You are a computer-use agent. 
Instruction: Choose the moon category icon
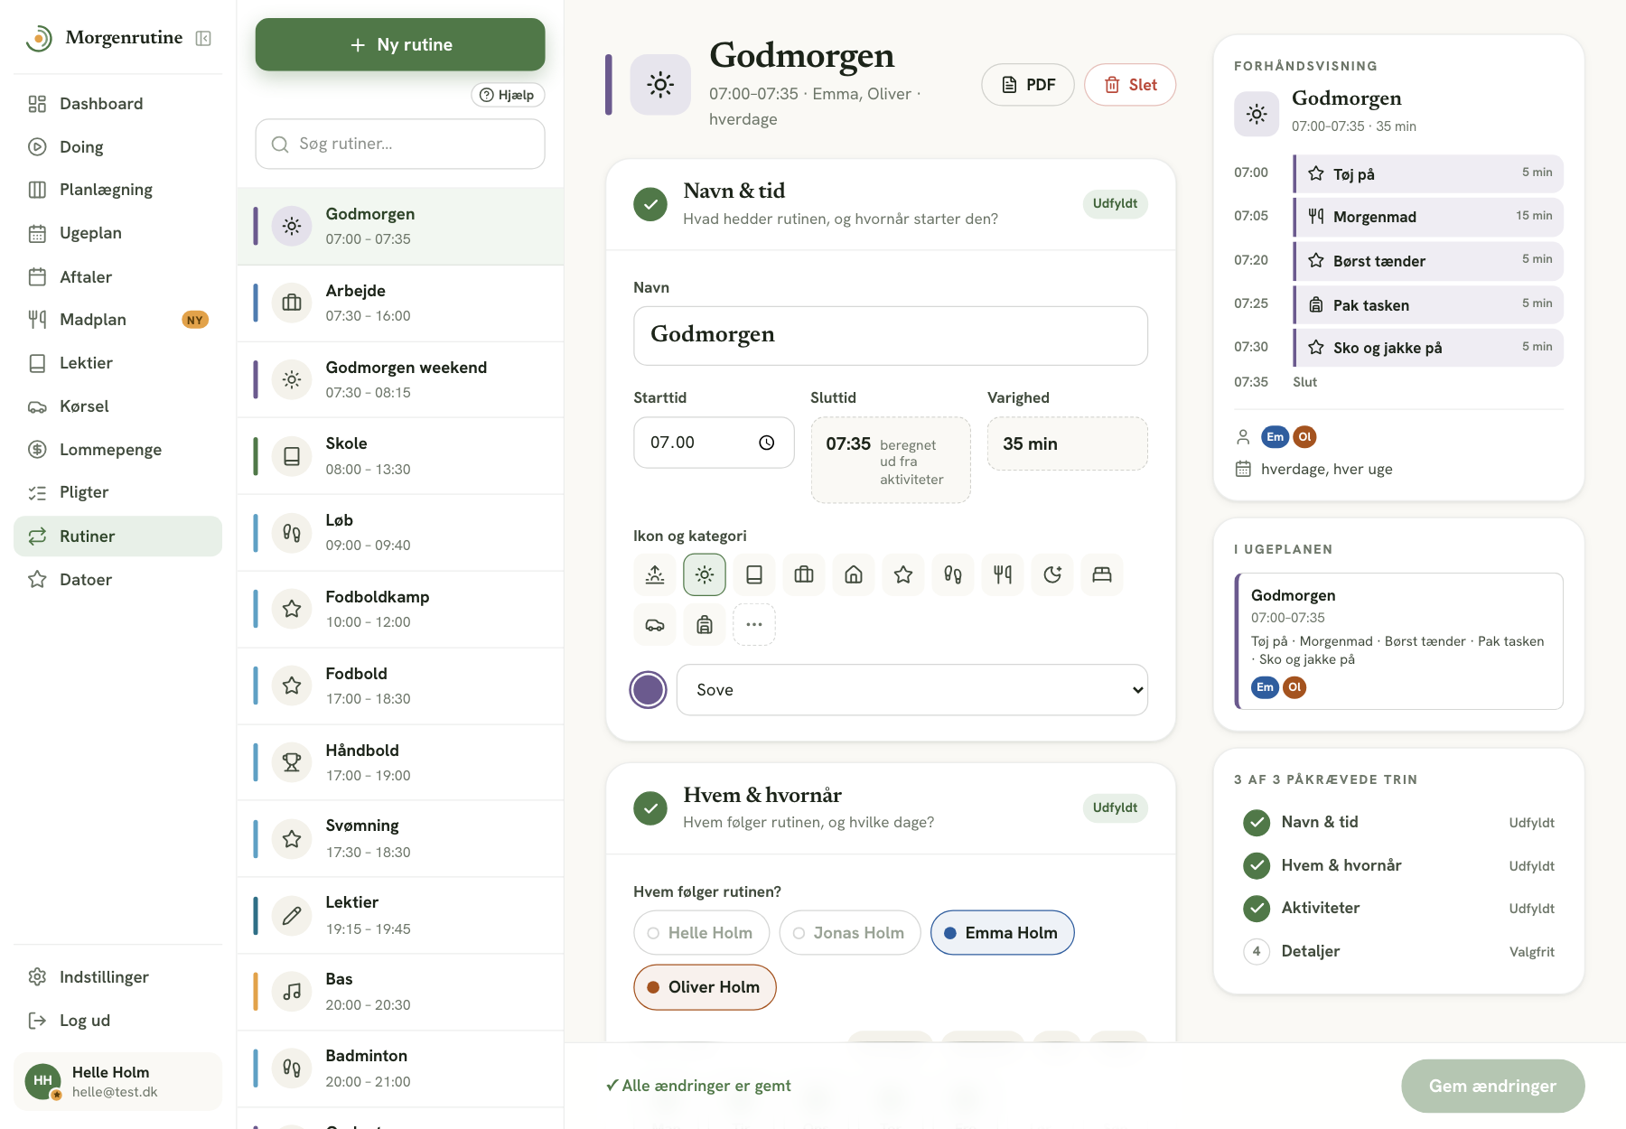point(1052,574)
